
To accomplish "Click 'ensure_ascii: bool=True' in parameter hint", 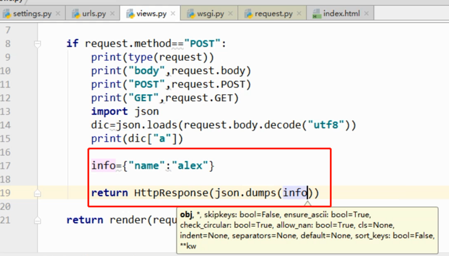I will [328, 215].
